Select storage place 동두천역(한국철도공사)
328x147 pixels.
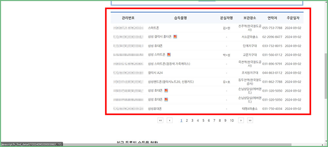(250, 82)
